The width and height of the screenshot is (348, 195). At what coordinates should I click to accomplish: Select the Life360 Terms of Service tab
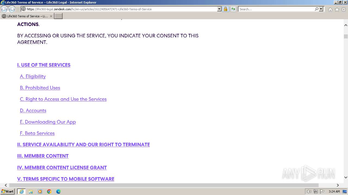(27, 16)
